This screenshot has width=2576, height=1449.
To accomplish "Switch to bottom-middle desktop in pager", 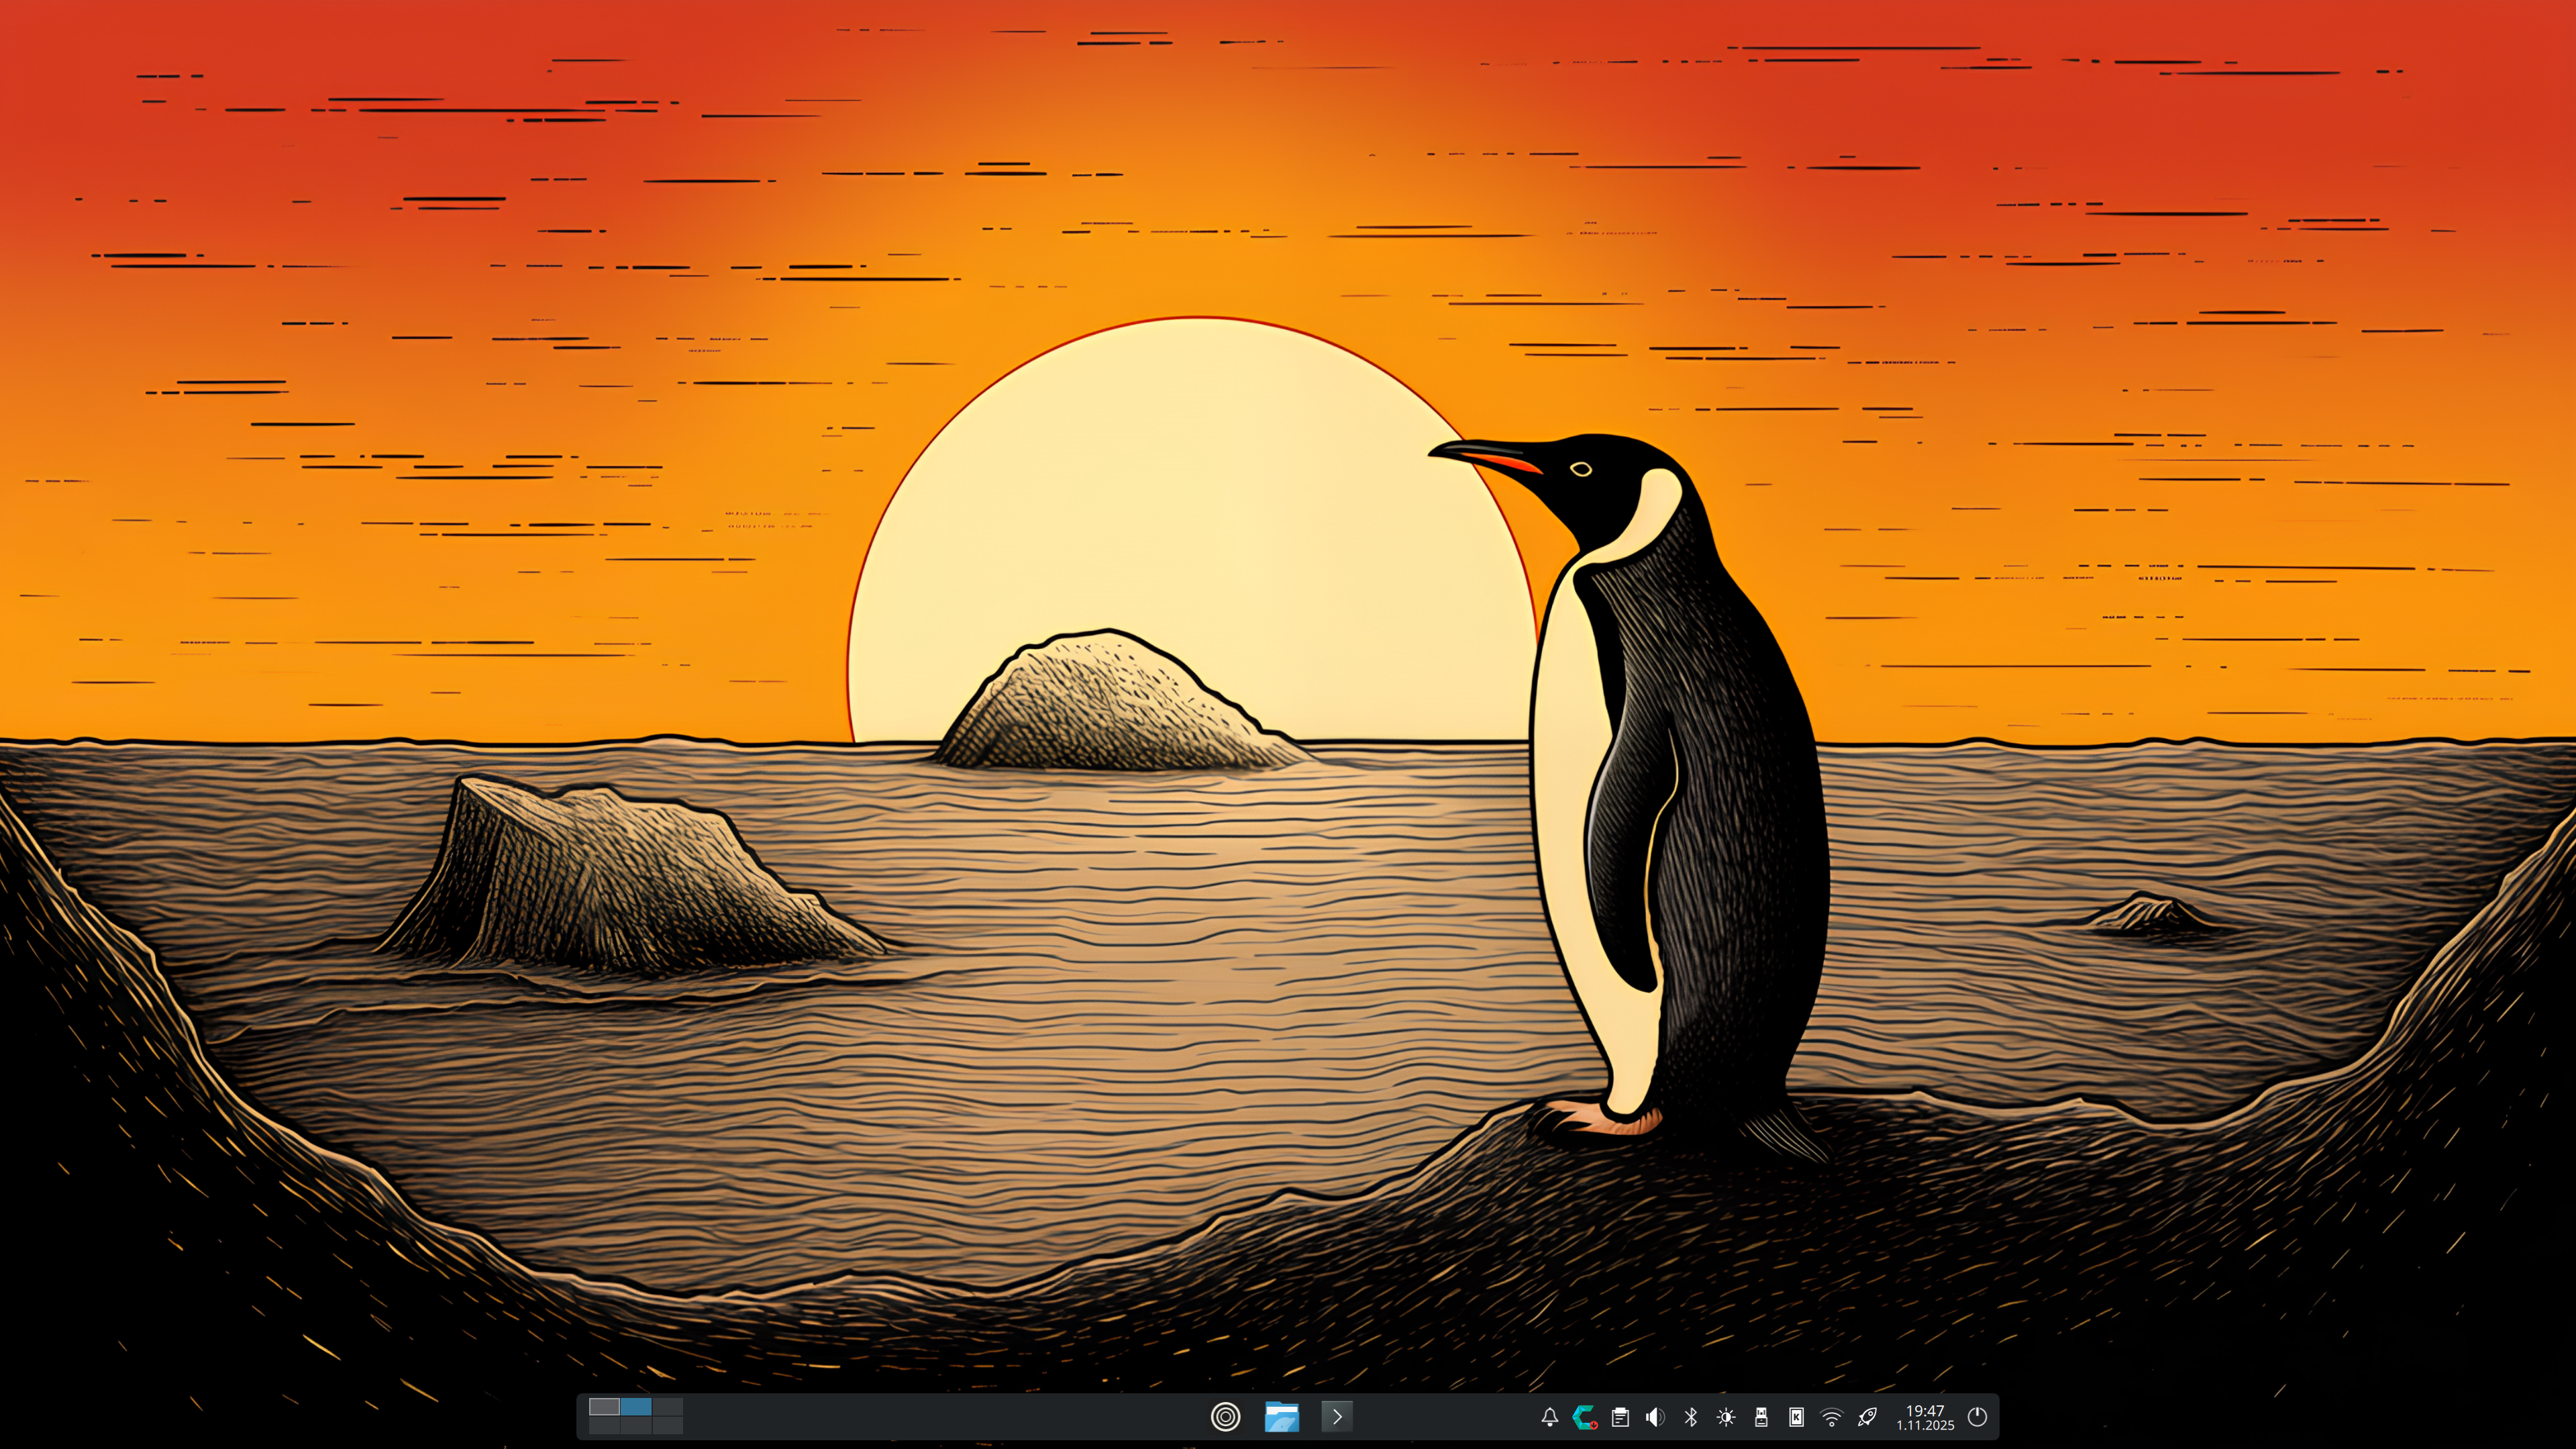I will [x=636, y=1425].
